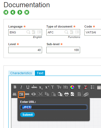Screen dimensions: 101x128
Task: Jump to last record button
Action: tap(27, 12)
